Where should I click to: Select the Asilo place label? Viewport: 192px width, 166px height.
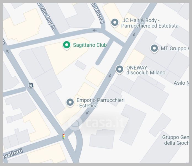(182, 83)
